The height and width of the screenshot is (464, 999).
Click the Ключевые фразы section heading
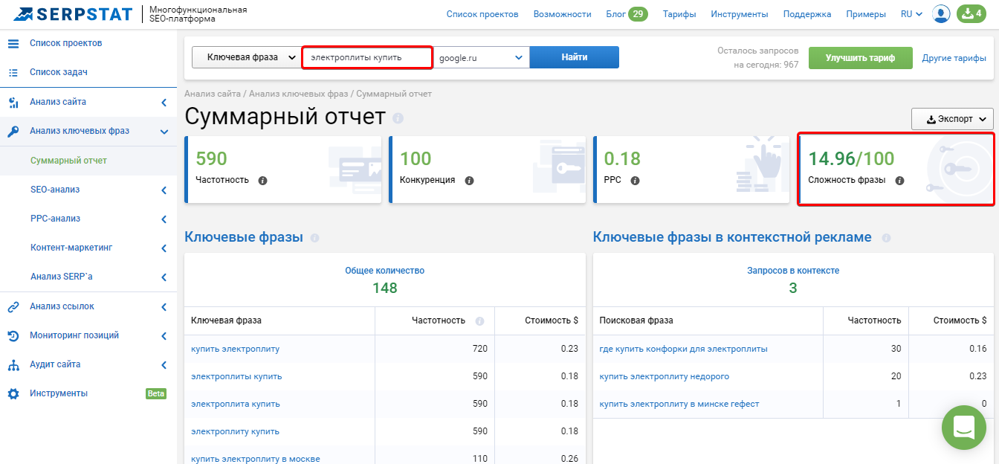point(244,237)
